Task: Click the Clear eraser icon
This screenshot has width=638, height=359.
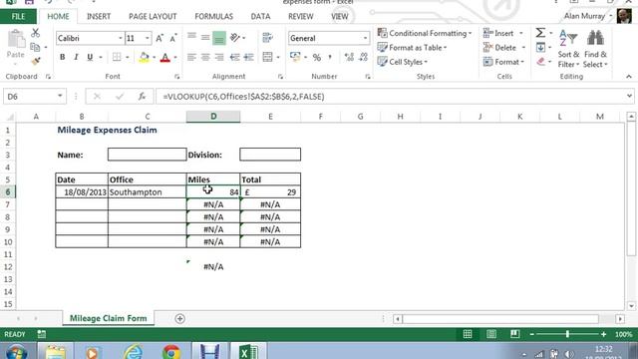Action: pyautogui.click(x=540, y=62)
